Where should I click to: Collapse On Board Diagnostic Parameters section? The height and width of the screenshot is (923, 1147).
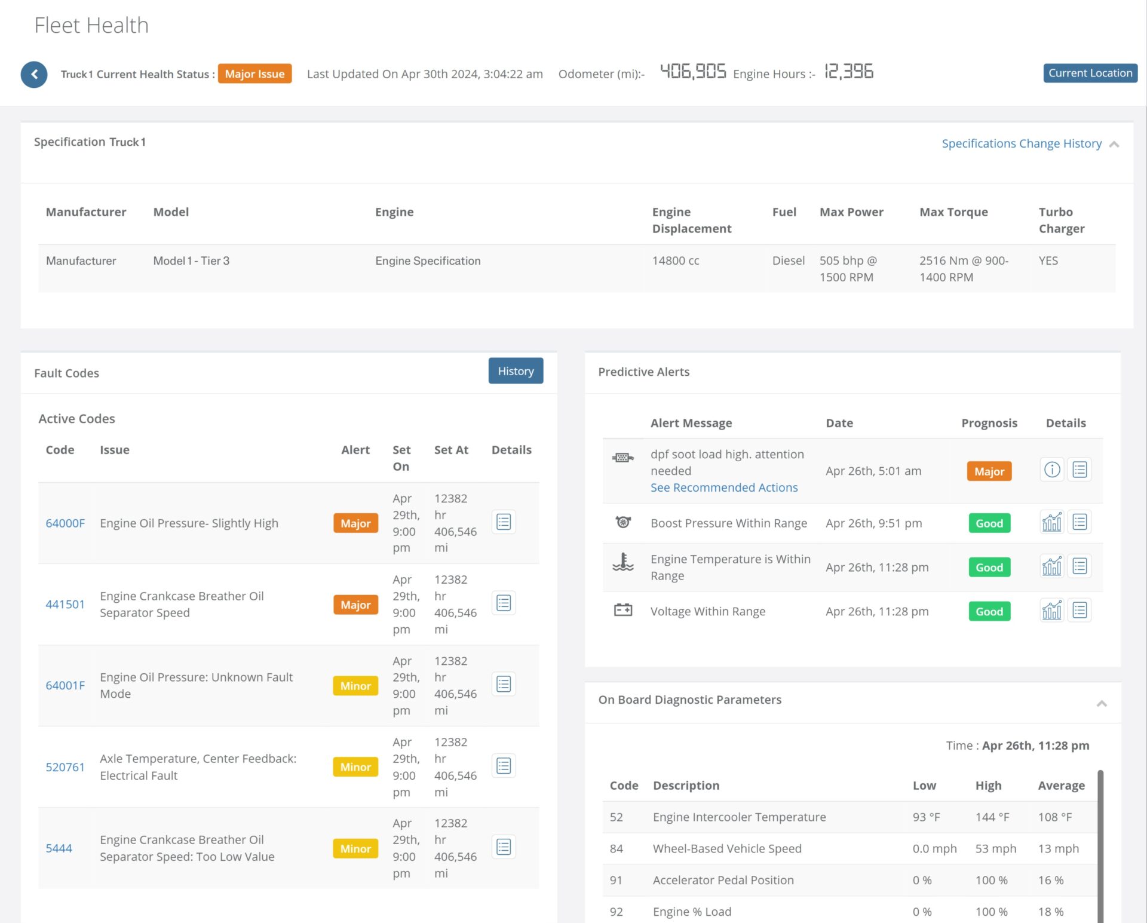coord(1102,704)
